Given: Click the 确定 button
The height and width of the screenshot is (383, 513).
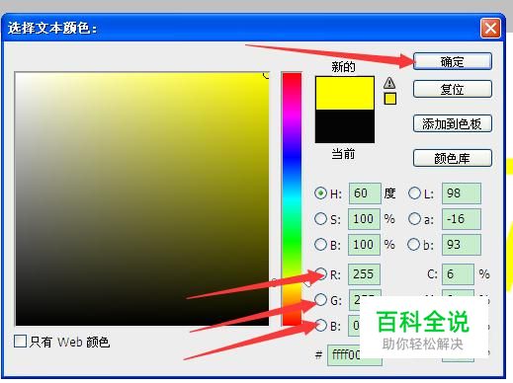Looking at the screenshot, I should click(x=453, y=61).
